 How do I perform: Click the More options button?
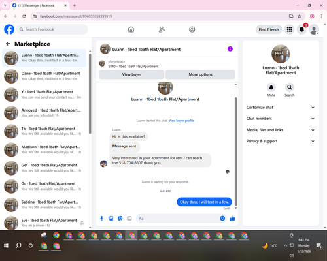200,74
